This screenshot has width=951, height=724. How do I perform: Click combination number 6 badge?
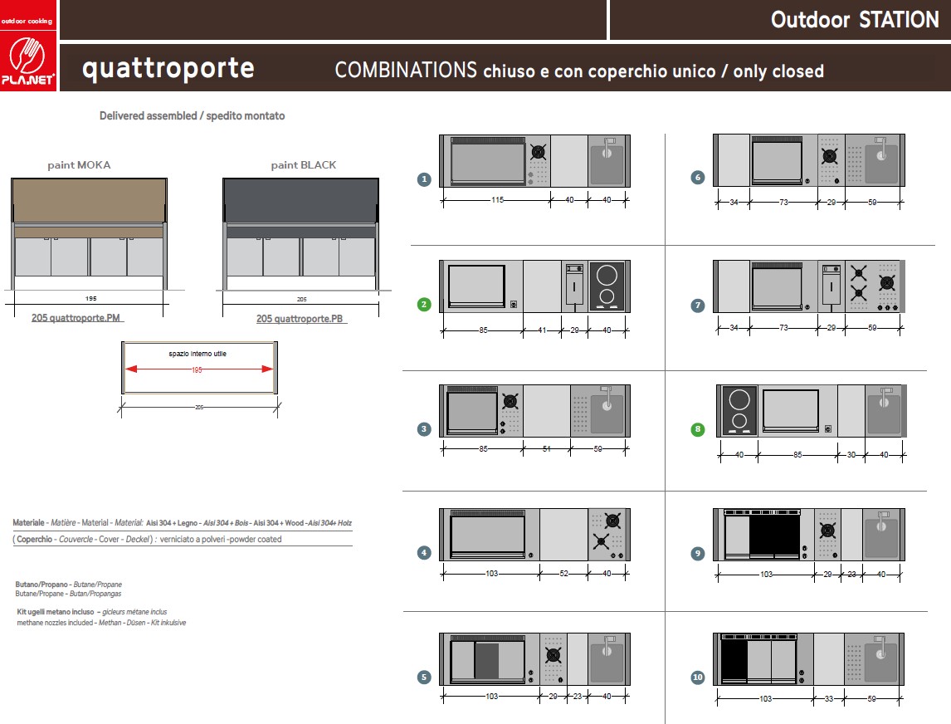pyautogui.click(x=698, y=177)
